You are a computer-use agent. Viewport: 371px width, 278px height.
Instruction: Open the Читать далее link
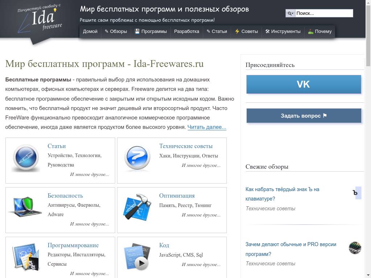click(x=207, y=127)
